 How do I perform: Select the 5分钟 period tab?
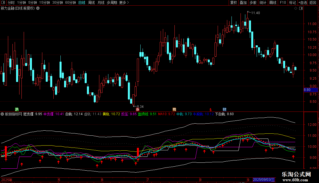(32, 3)
